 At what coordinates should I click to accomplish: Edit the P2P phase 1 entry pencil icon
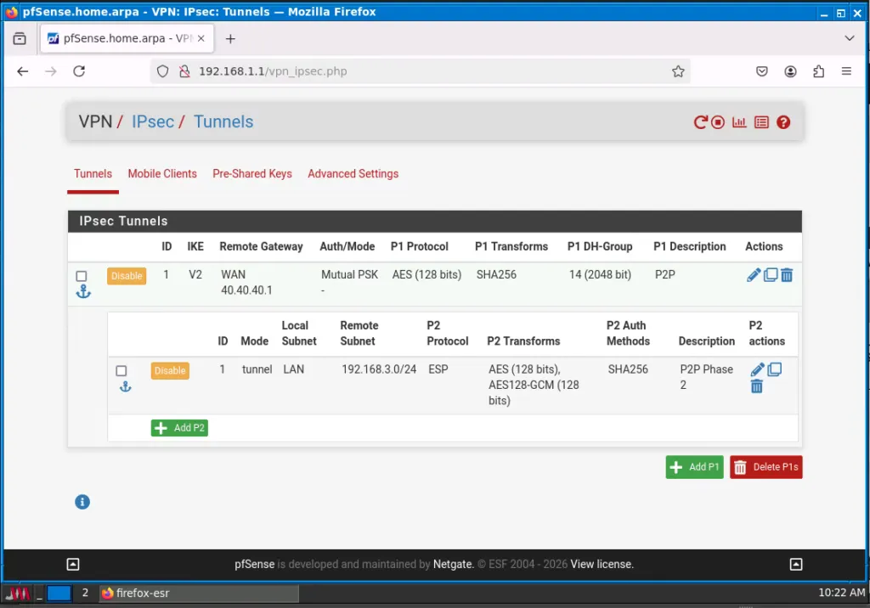[753, 274]
